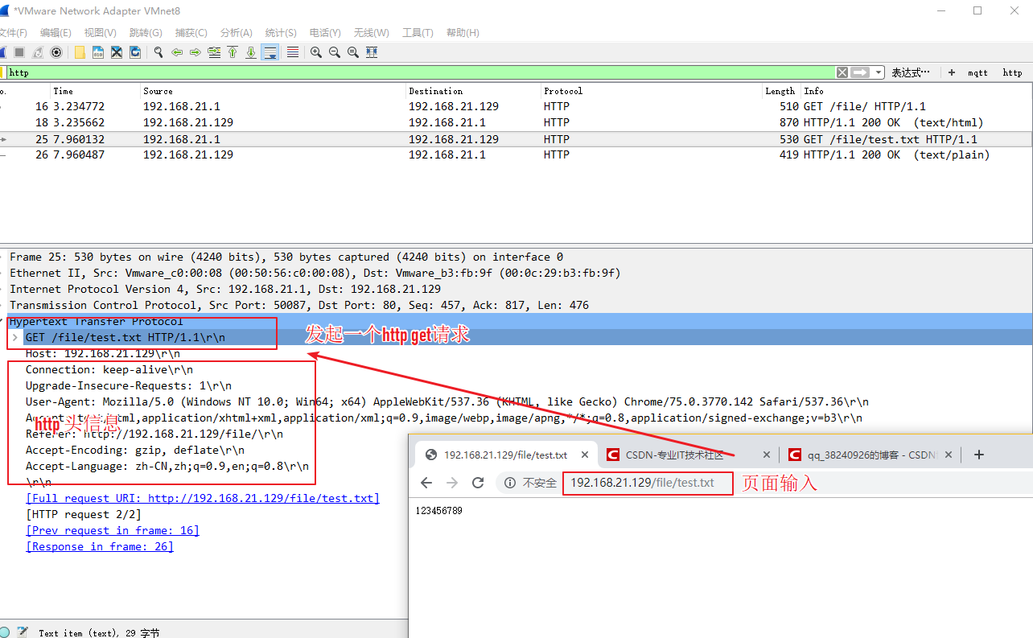1033x638 pixels.
Task: Open the 表达式 filter expression dialog
Action: pos(911,72)
